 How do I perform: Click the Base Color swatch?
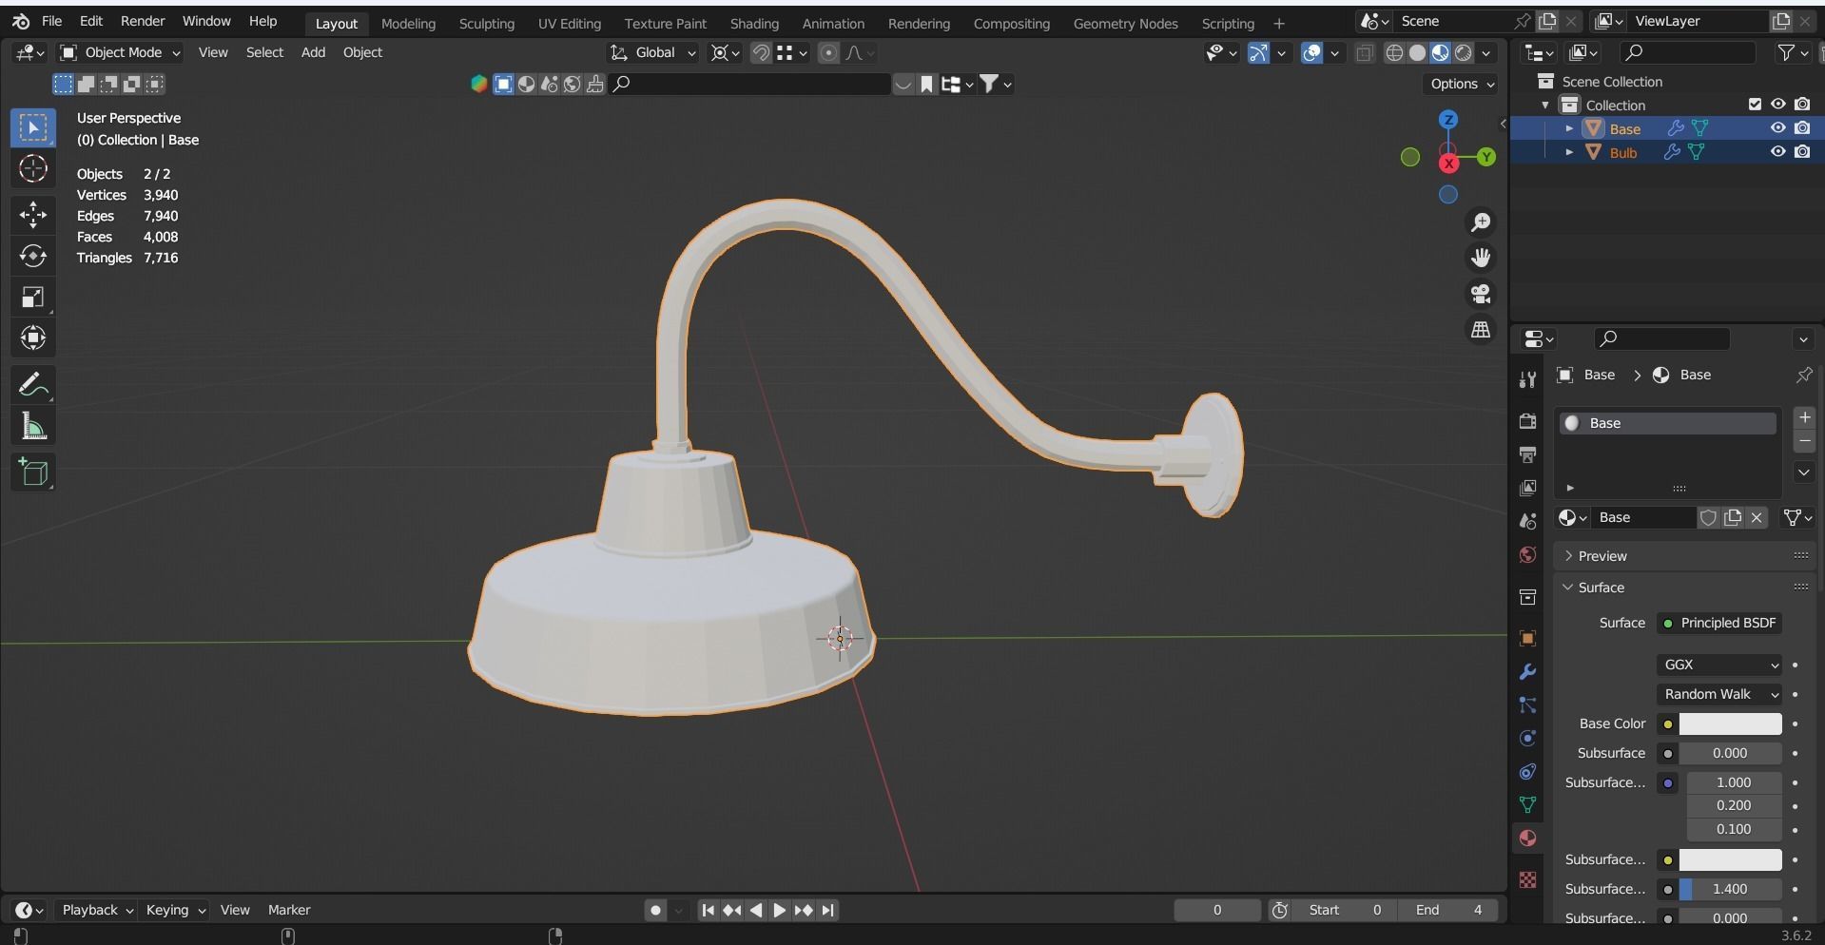(x=1730, y=724)
